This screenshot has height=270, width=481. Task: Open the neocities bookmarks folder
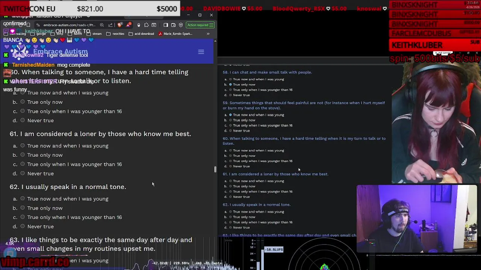(115, 34)
